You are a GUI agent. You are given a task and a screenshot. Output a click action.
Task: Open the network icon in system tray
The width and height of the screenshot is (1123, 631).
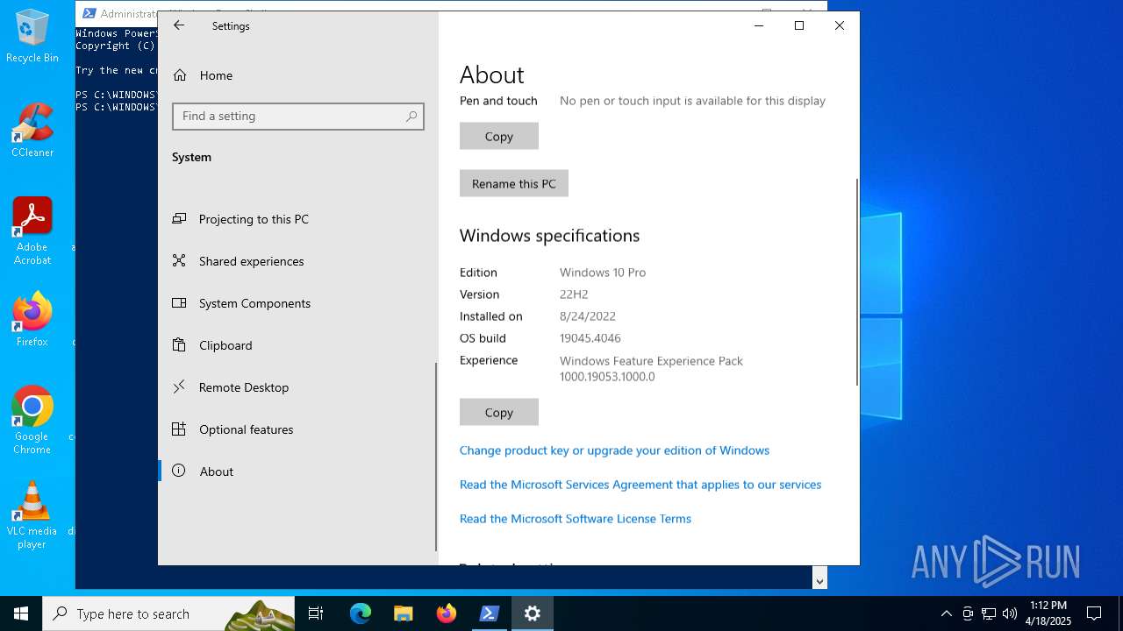989,613
